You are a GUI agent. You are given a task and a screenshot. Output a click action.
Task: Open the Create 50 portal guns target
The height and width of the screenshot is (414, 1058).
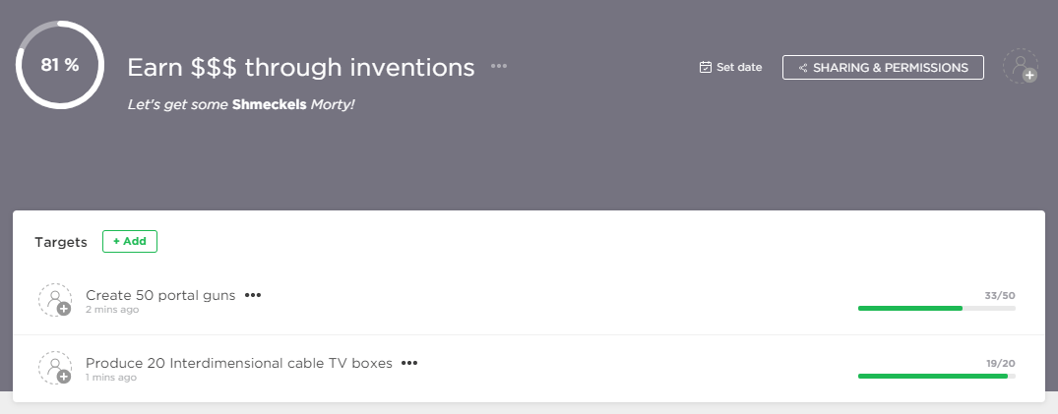click(x=160, y=295)
